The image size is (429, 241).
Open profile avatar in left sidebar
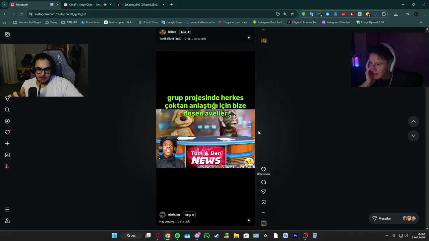(7, 166)
